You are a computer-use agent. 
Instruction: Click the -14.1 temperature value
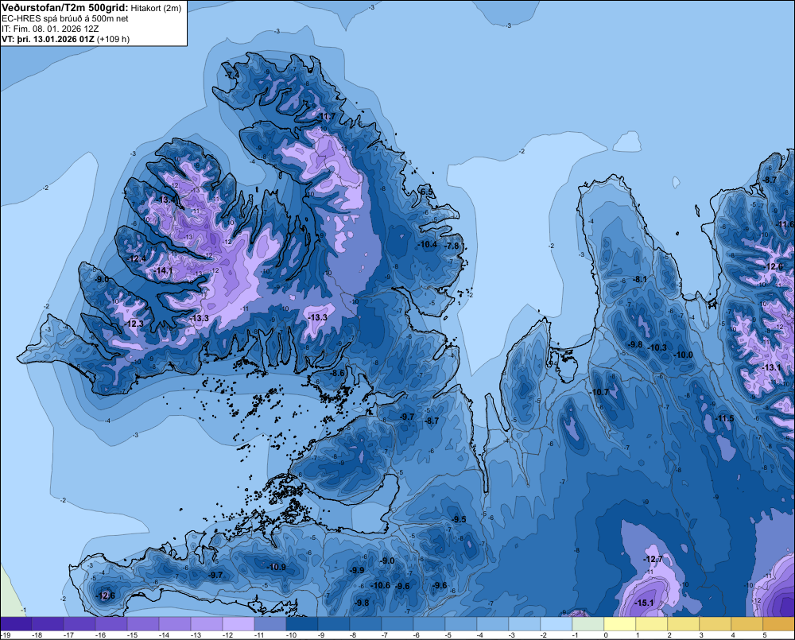point(163,271)
